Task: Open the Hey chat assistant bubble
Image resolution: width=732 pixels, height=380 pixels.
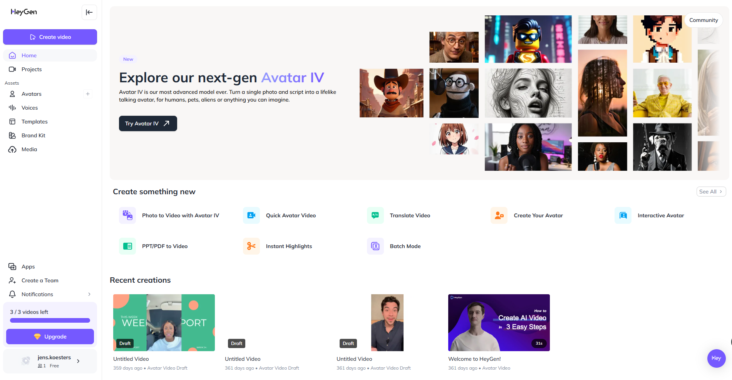Action: tap(716, 358)
